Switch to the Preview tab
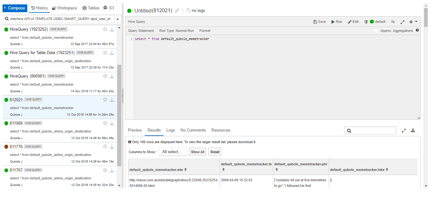 135,130
